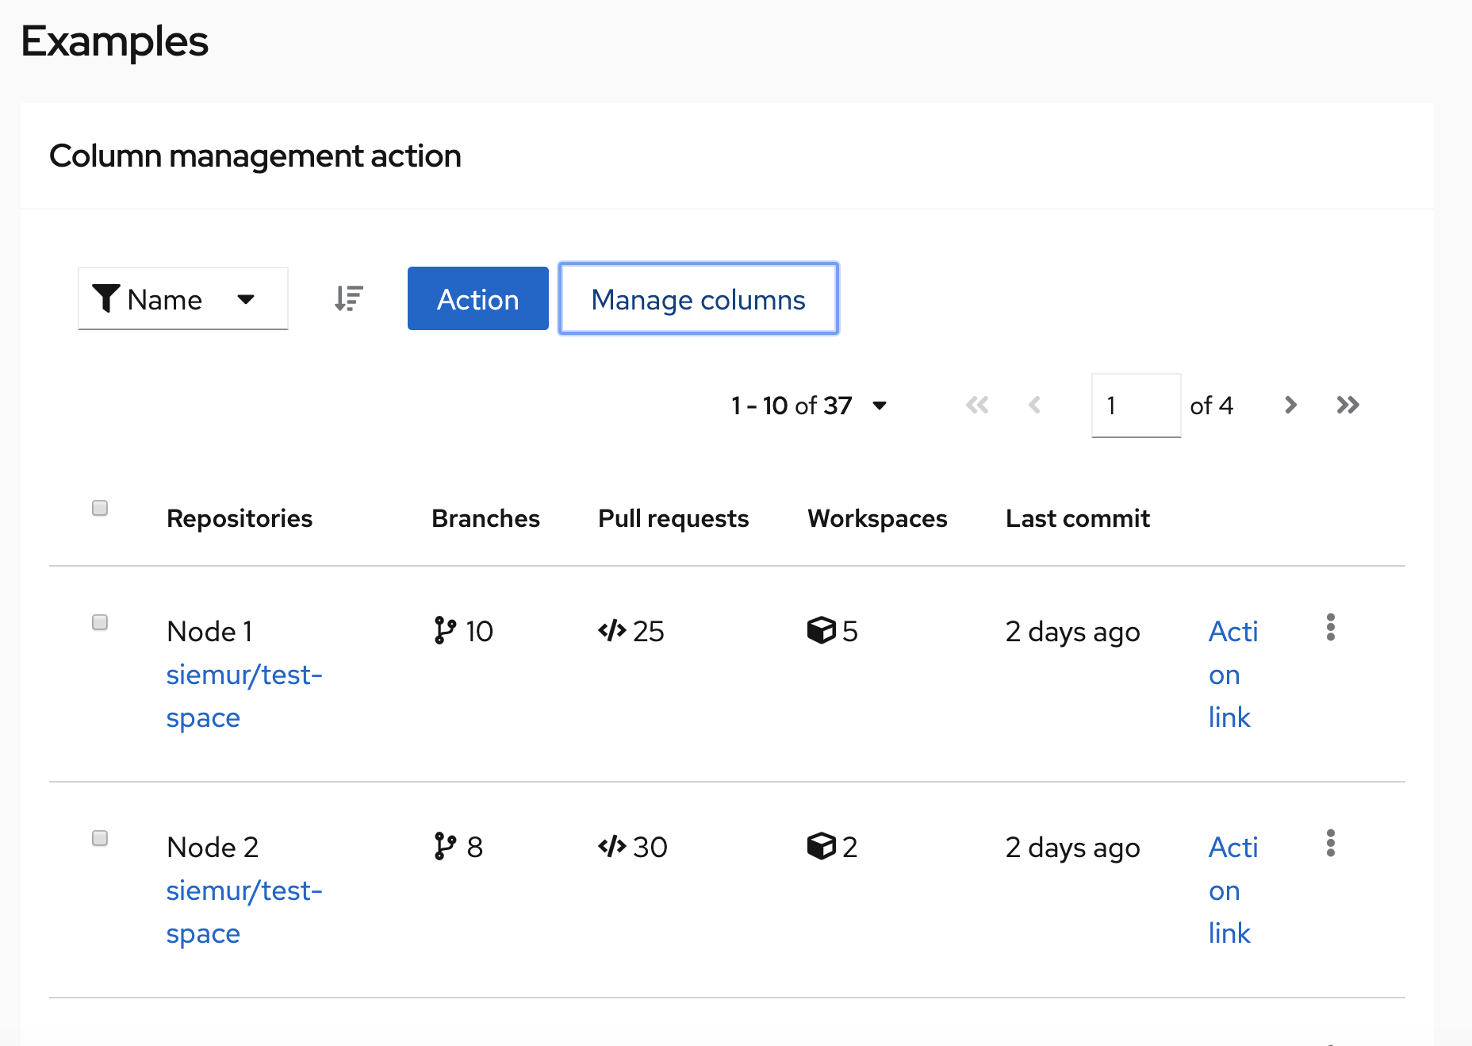Click the Repositories column header
1472x1046 pixels.
point(240,518)
